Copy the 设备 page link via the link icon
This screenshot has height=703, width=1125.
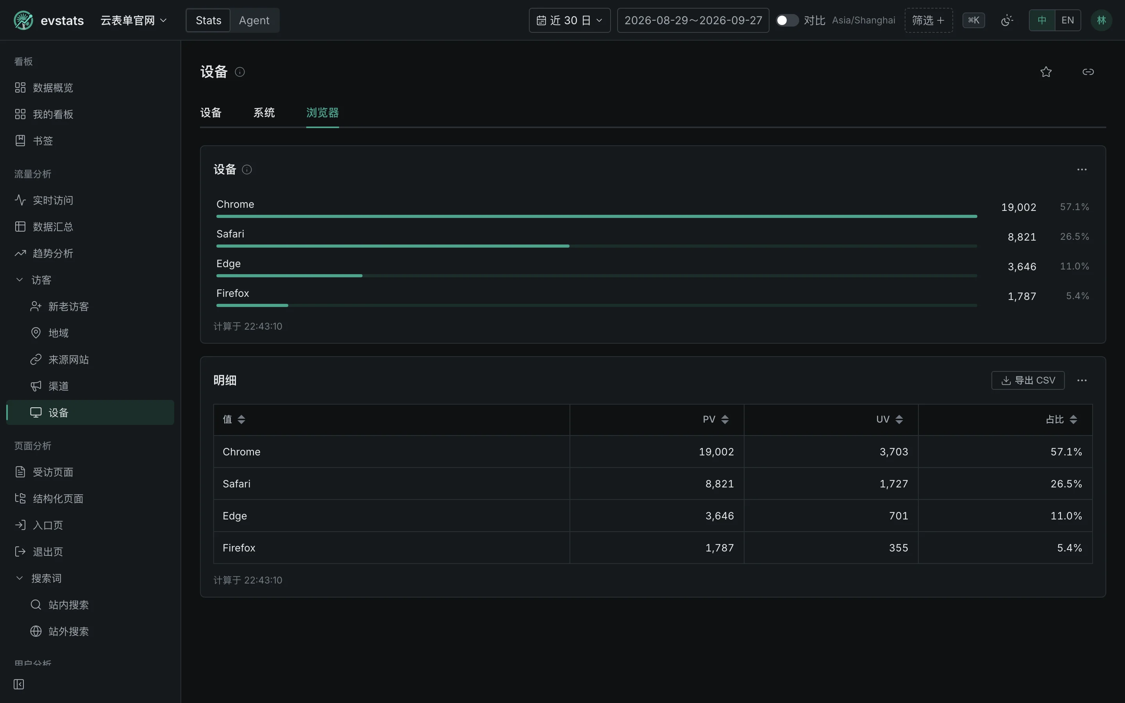click(x=1088, y=71)
